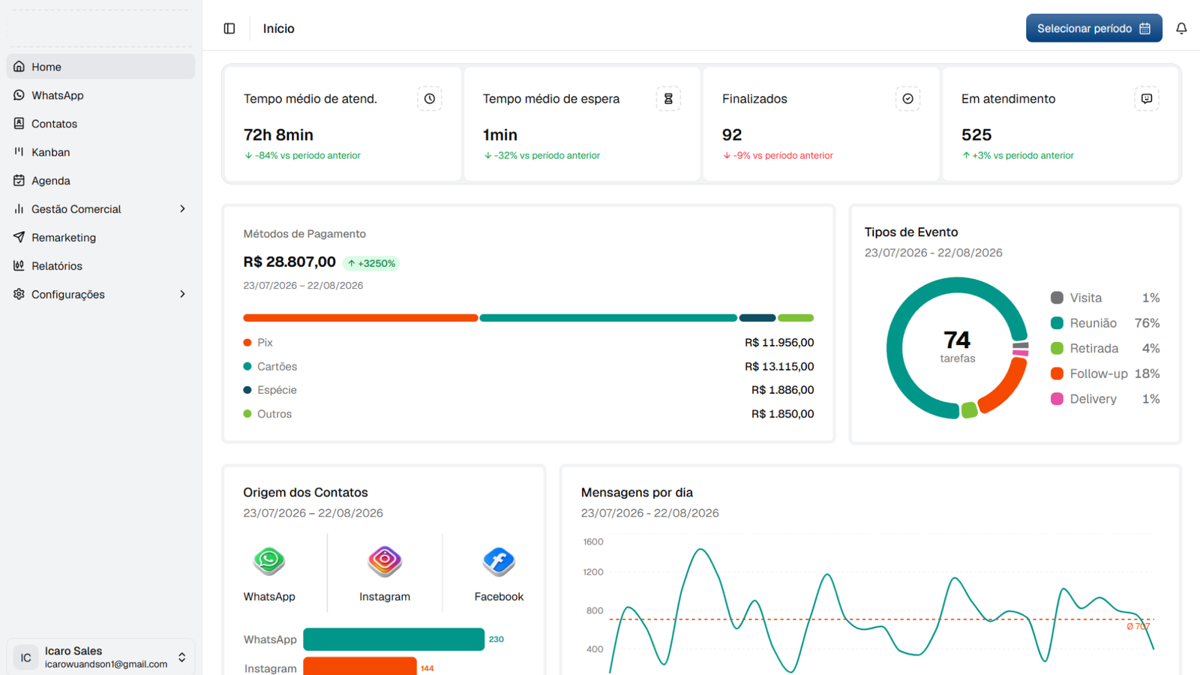
Task: Click the hourglass icon on Tempo médio de espera
Action: point(668,98)
